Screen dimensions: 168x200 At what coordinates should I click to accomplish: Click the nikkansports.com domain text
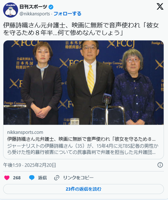point(25,132)
